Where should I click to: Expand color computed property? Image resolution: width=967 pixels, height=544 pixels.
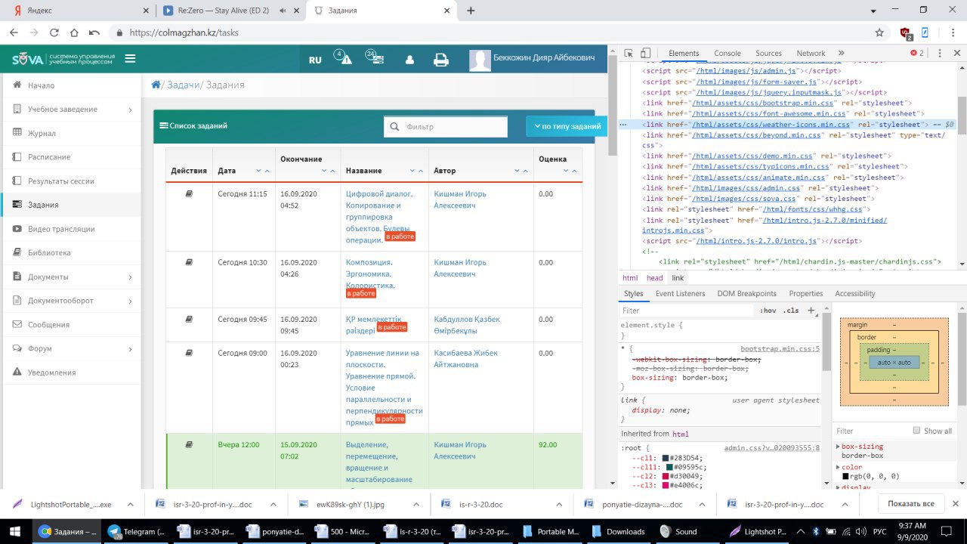(838, 467)
